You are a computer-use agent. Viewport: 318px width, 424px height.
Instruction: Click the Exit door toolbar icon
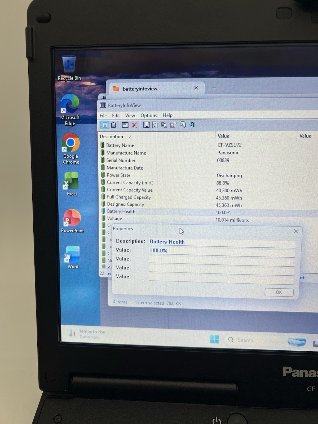point(192,125)
